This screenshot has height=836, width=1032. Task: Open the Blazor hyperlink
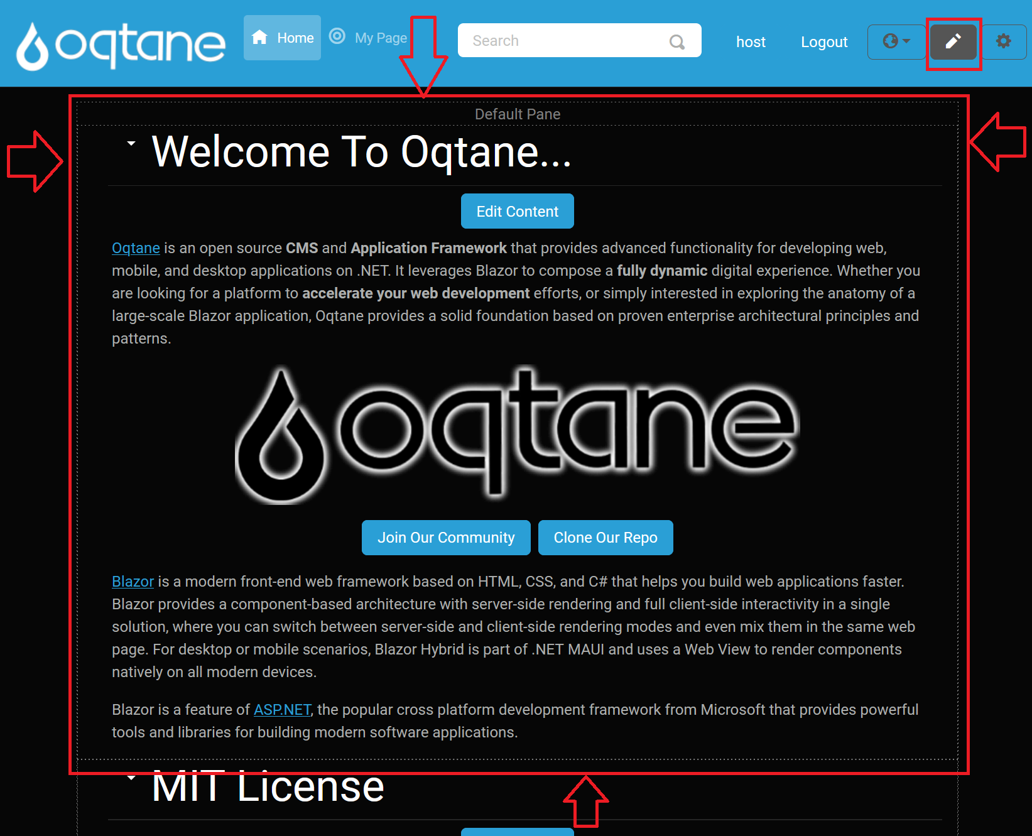click(x=133, y=582)
